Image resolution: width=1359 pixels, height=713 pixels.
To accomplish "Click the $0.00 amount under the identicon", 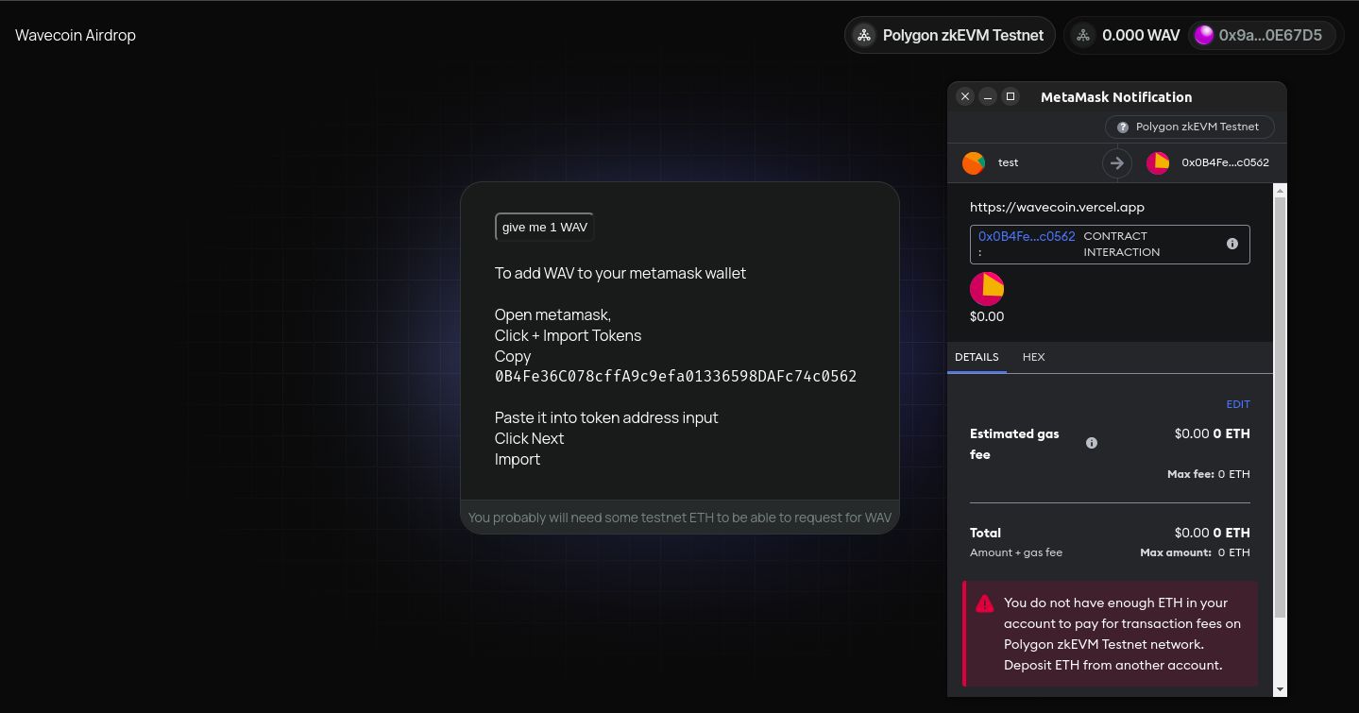I will pos(987,316).
